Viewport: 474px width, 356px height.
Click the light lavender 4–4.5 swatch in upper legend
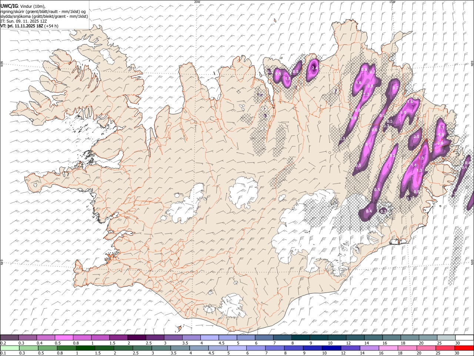point(209,338)
